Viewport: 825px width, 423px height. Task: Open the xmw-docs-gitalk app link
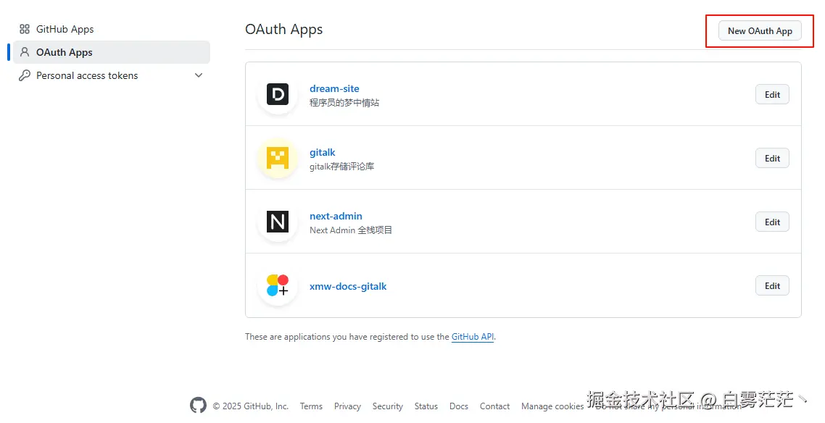pyautogui.click(x=348, y=286)
